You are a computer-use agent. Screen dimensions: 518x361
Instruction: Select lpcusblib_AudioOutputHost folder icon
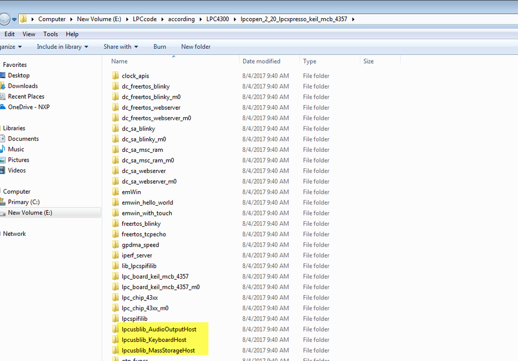[x=115, y=329]
